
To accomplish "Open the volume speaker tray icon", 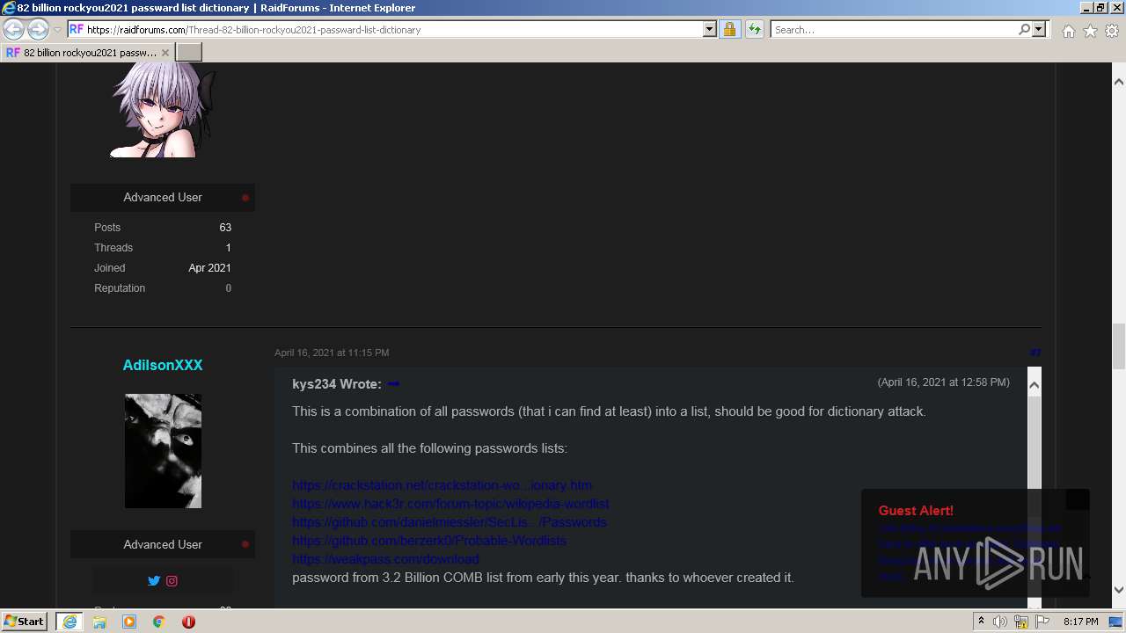I will point(1000,622).
